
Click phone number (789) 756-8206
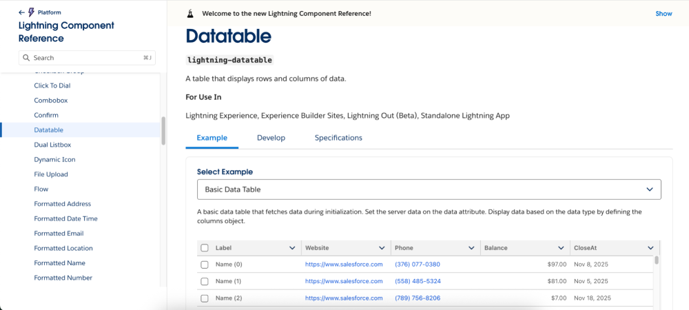418,298
